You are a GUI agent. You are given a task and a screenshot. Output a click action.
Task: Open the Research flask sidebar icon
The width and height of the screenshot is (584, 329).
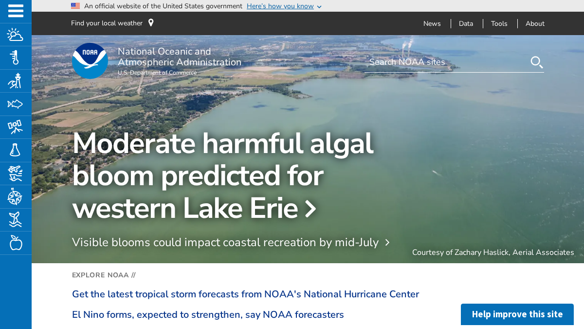[16, 150]
